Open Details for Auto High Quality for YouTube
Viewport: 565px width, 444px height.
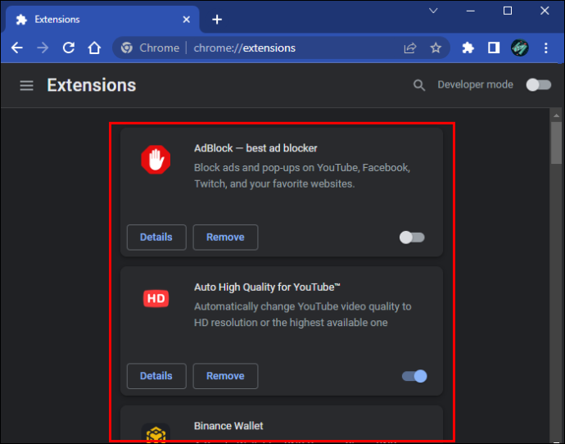point(156,376)
